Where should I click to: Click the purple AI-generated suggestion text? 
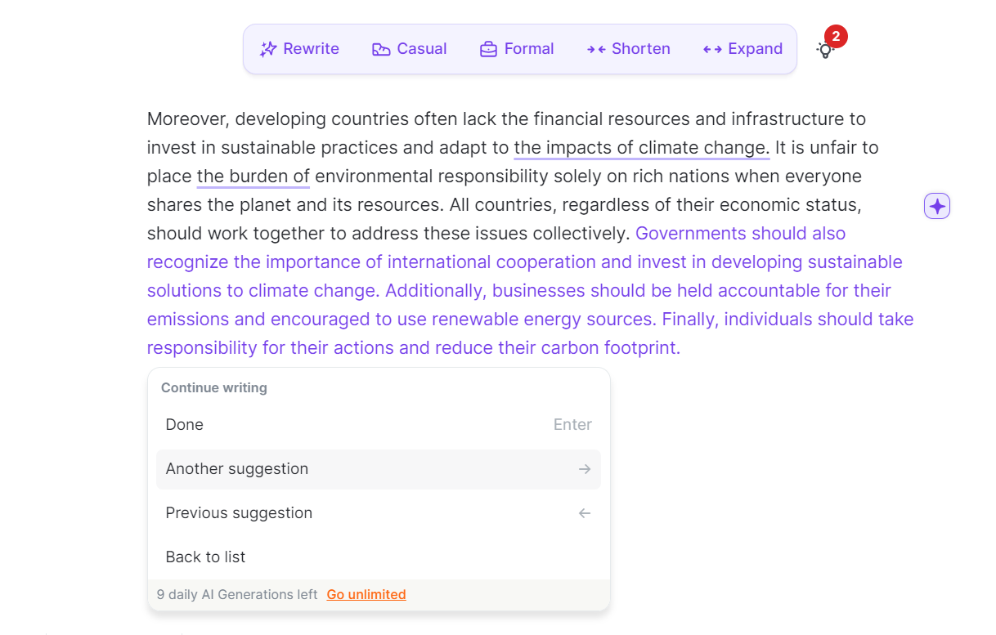coord(523,291)
